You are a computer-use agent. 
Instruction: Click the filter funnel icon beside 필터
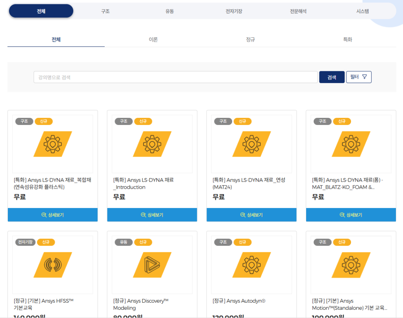[x=364, y=77]
